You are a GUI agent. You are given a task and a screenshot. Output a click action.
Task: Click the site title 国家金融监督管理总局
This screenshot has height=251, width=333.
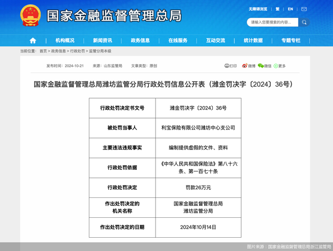[x=114, y=16]
